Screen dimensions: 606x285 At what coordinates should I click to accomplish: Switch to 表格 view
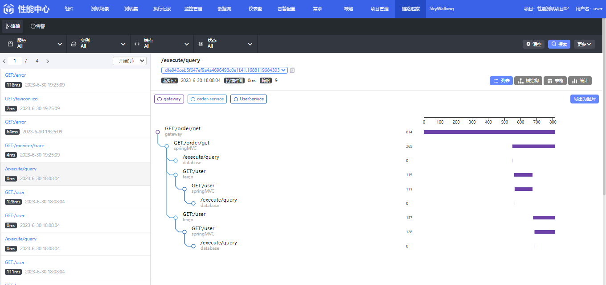click(x=555, y=81)
